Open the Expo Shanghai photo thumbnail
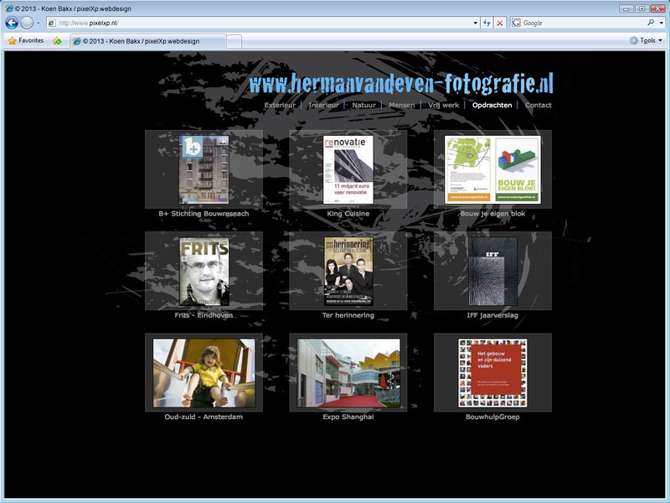Viewport: 670px width, 503px height. [x=348, y=373]
